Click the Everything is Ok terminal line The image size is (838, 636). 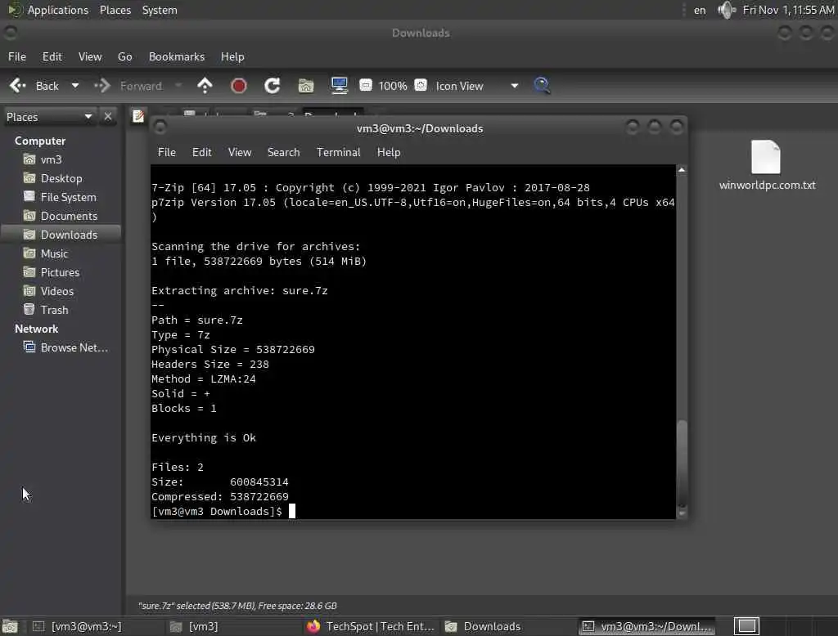pos(204,438)
